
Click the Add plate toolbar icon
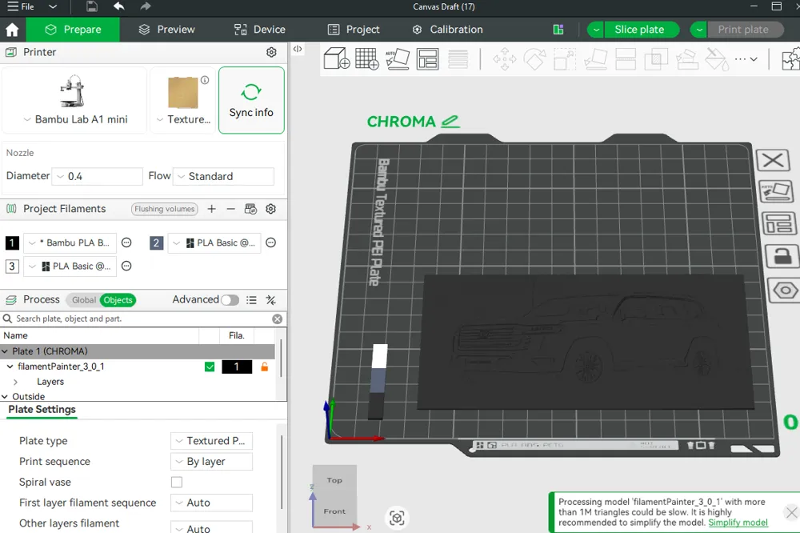pyautogui.click(x=366, y=59)
